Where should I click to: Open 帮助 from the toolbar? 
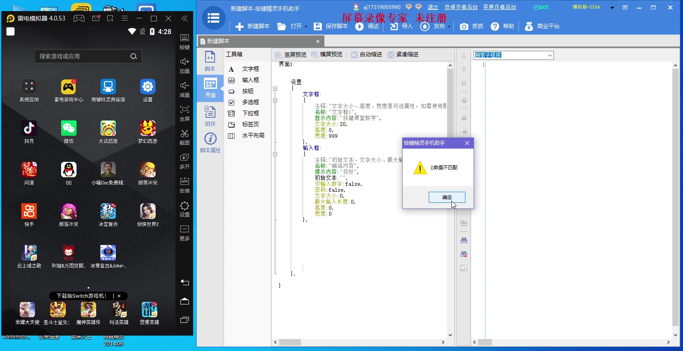tap(503, 26)
